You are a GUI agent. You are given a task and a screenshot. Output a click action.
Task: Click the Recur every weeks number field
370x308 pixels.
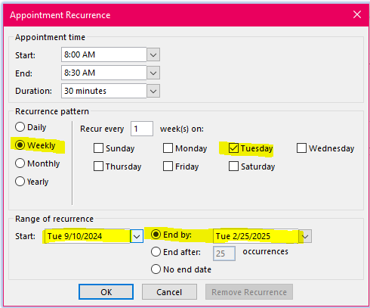coord(142,129)
